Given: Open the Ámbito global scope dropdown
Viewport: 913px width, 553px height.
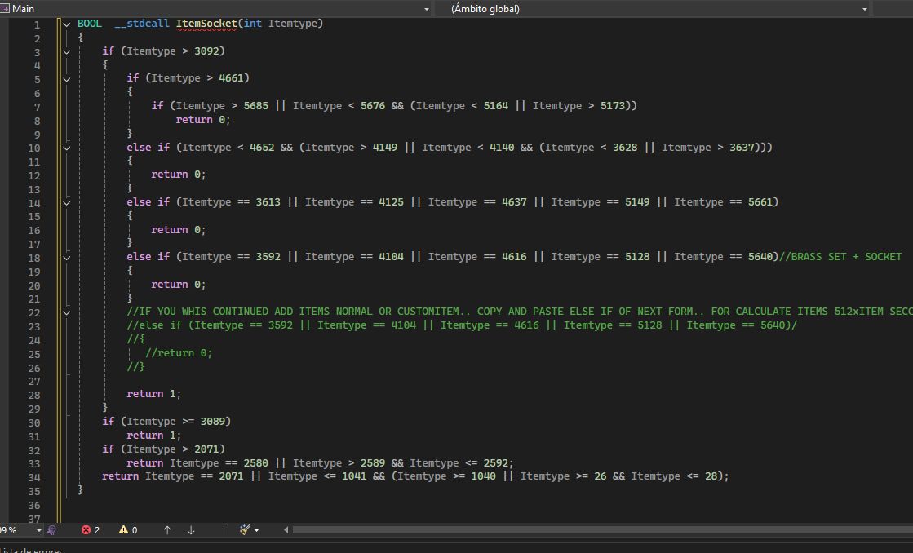Looking at the screenshot, I should [864, 9].
